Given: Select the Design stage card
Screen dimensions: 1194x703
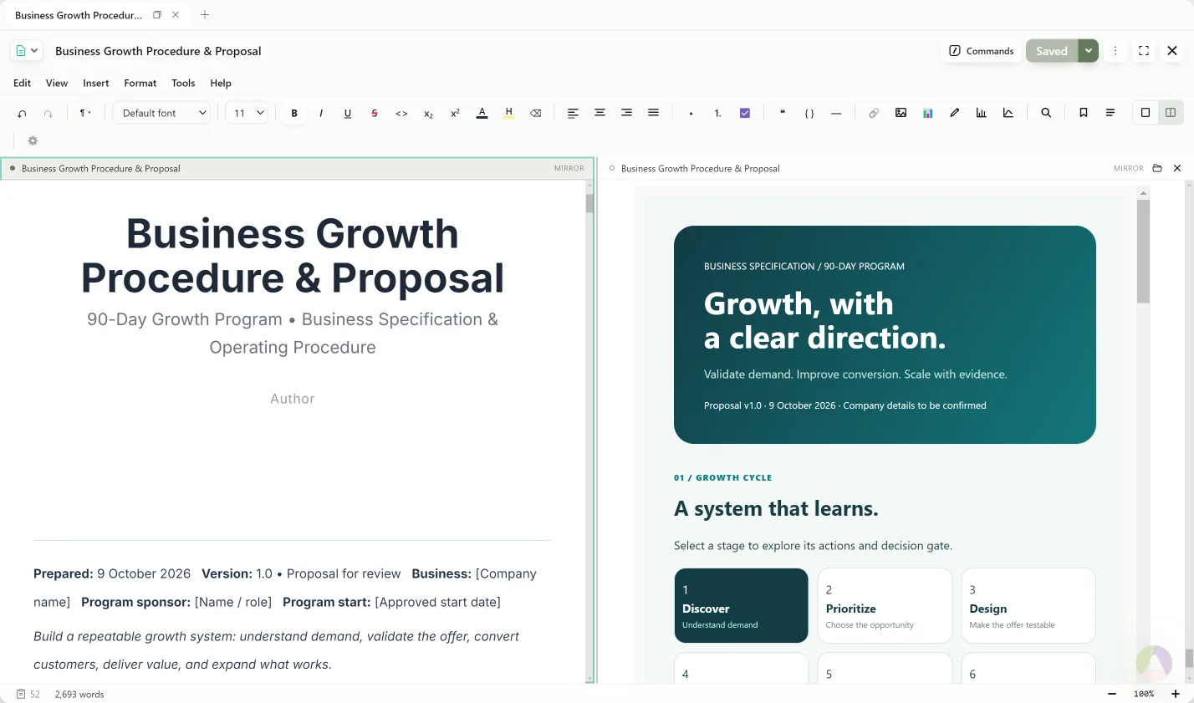Looking at the screenshot, I should (1028, 606).
